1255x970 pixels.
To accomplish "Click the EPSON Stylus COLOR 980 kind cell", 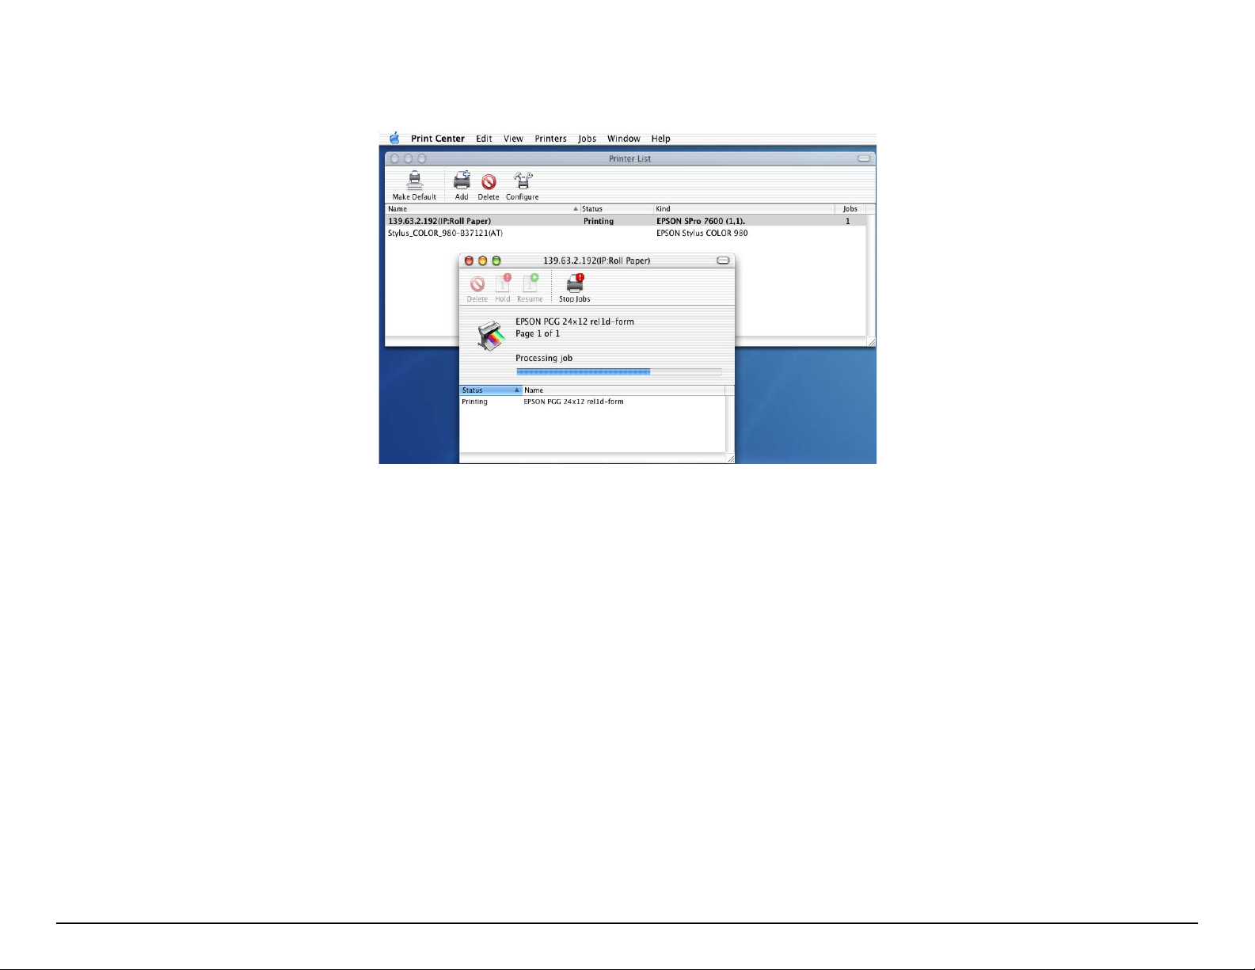I will (702, 233).
